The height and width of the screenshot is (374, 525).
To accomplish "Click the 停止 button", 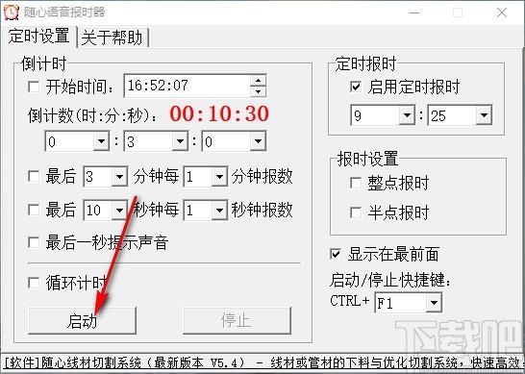I will pos(237,320).
